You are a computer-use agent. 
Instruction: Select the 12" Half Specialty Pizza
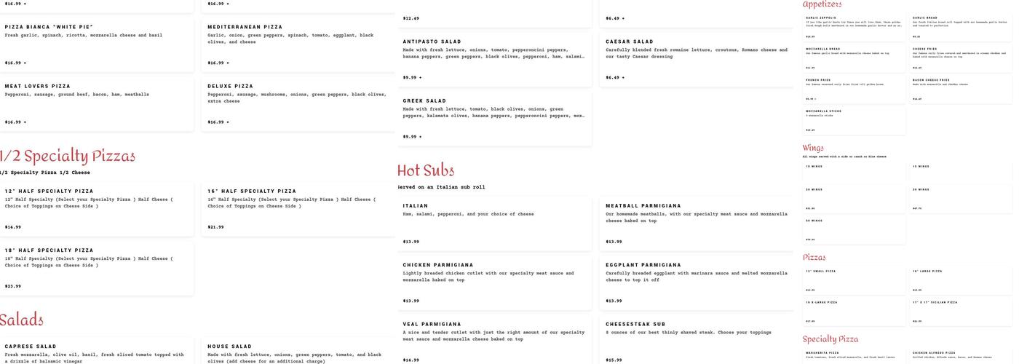(x=98, y=208)
